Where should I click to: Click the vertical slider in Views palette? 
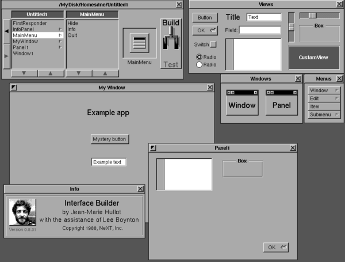point(292,27)
